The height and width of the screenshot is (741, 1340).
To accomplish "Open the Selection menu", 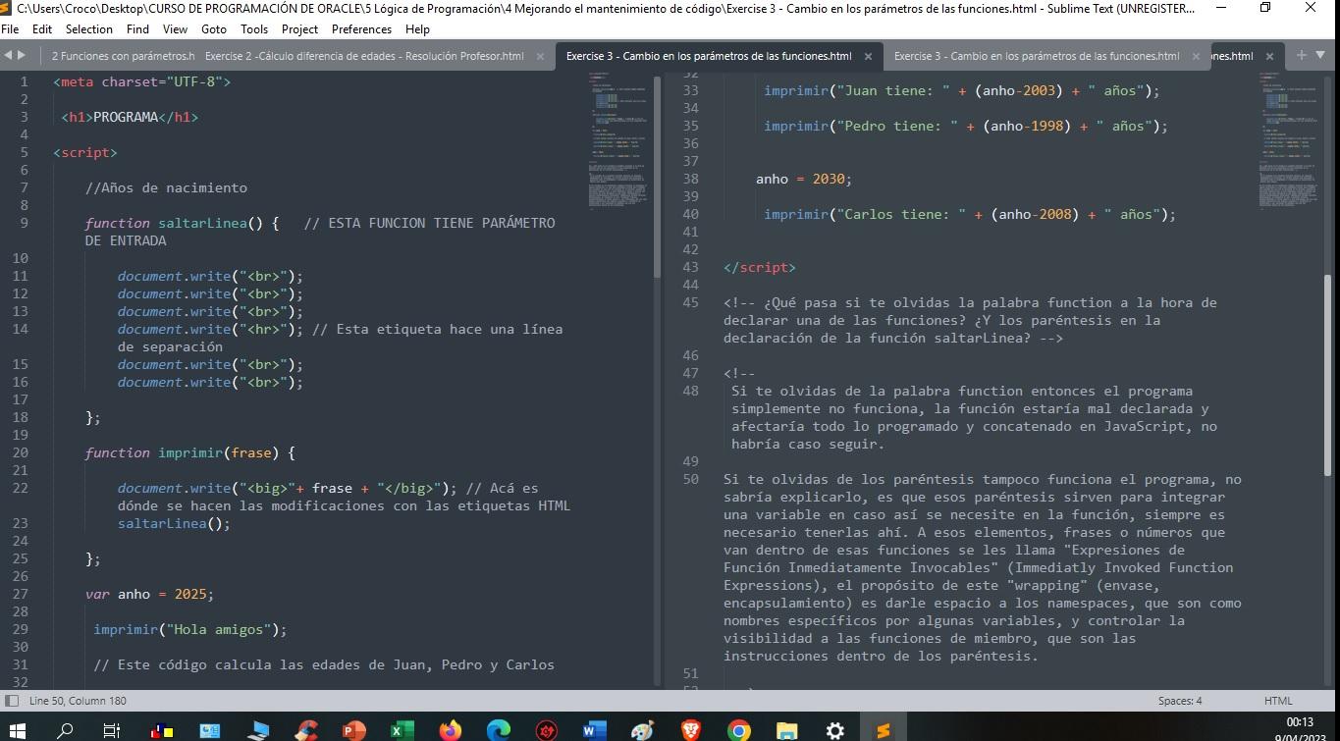I will coord(89,29).
